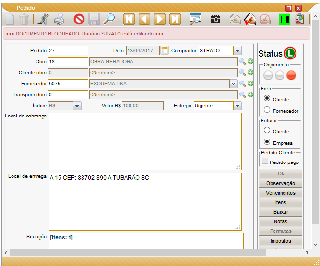The height and width of the screenshot is (266, 320).
Task: Click first gray Orçamento light
Action: coord(268,75)
